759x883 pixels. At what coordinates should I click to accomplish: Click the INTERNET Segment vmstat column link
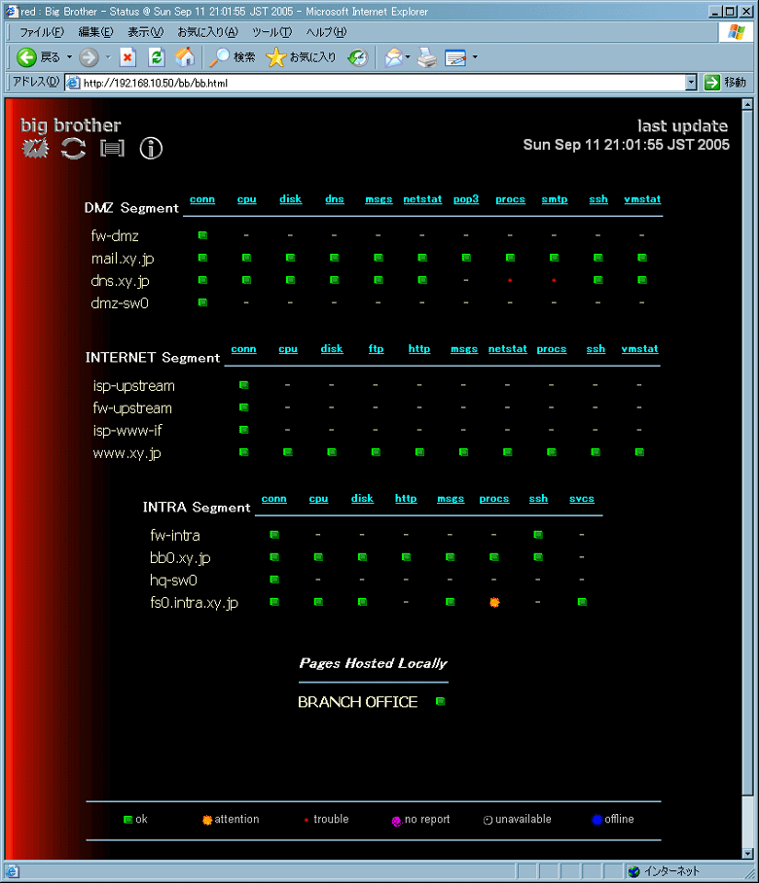[639, 348]
